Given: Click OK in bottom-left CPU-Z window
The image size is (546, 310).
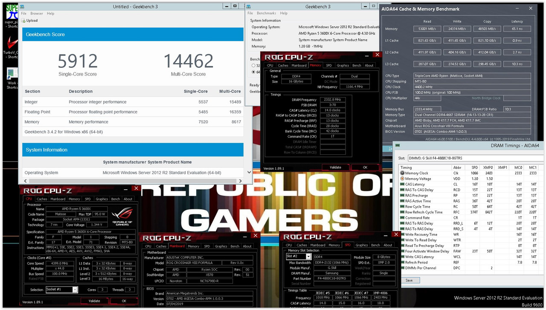Looking at the screenshot, I should point(124,301).
